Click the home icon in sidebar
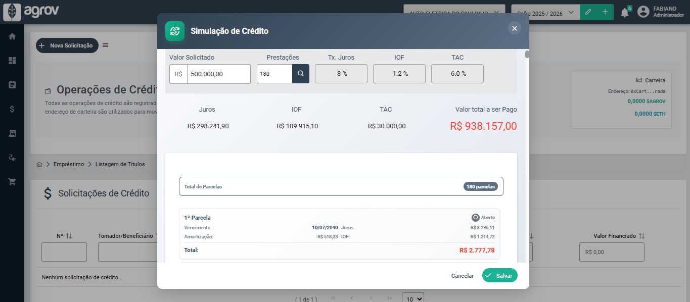Viewport: 690px width, 302px height. (12, 36)
